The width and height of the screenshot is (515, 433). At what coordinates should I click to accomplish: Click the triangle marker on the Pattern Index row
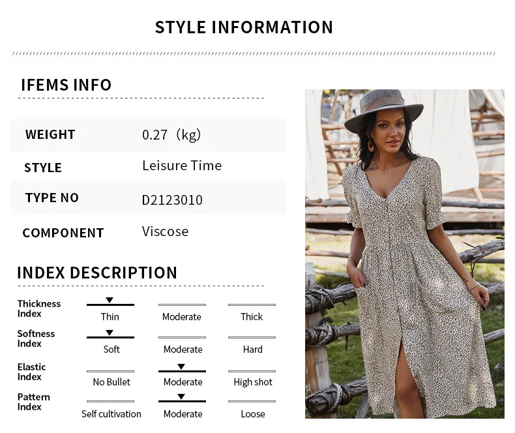181,397
